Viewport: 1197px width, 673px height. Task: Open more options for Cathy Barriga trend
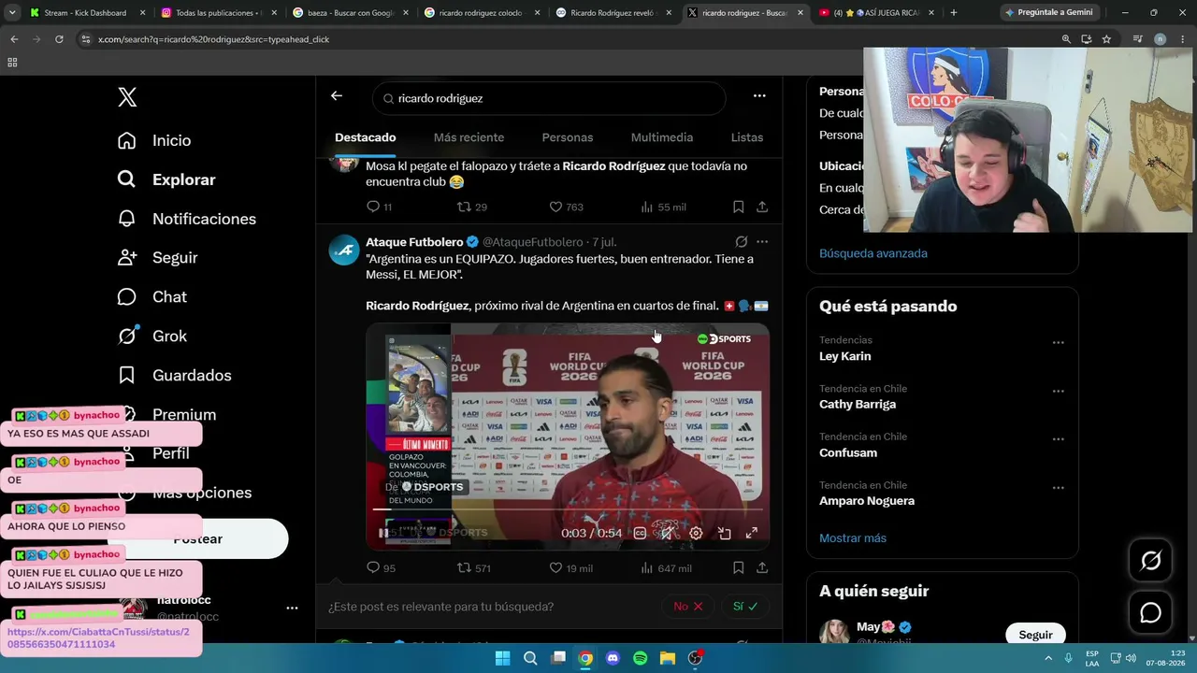(1058, 392)
